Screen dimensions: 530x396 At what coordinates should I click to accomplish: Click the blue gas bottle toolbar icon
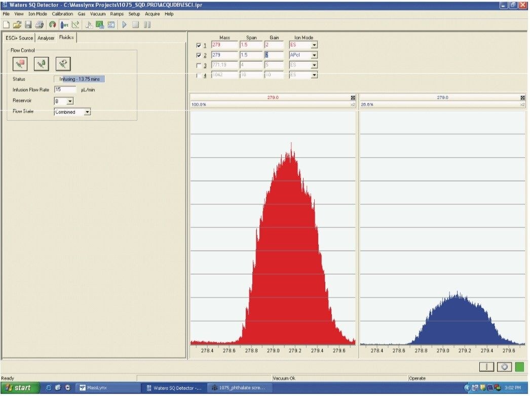[64, 25]
